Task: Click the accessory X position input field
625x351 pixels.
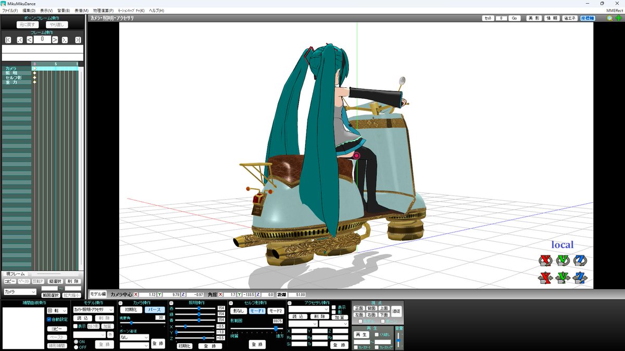Action: (299, 331)
